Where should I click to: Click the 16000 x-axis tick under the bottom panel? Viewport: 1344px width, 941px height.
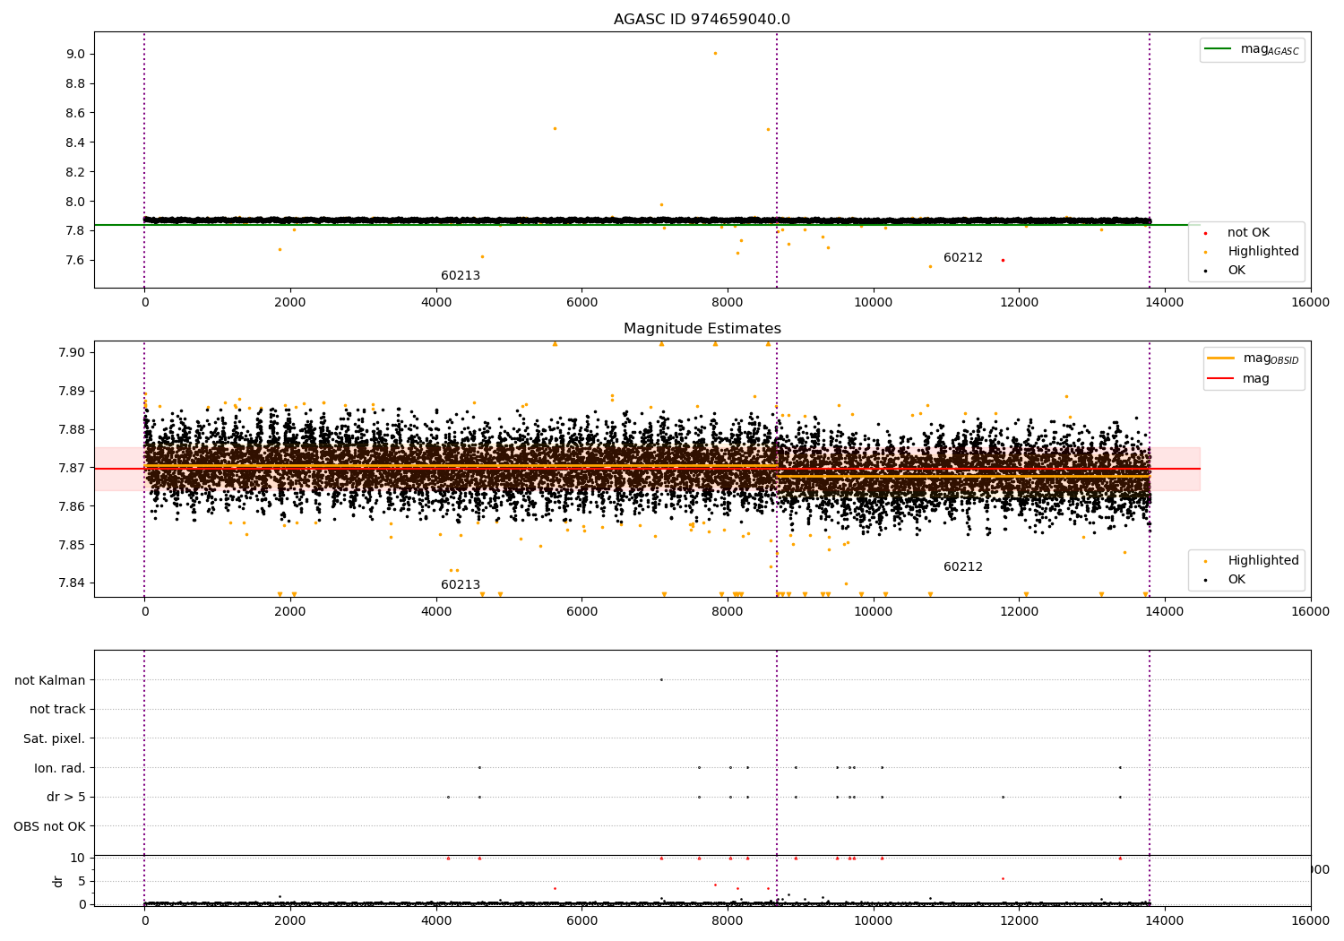(x=1310, y=921)
